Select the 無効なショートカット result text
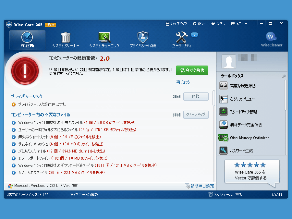Viewport: 292px width, 219px height. click(x=60, y=137)
